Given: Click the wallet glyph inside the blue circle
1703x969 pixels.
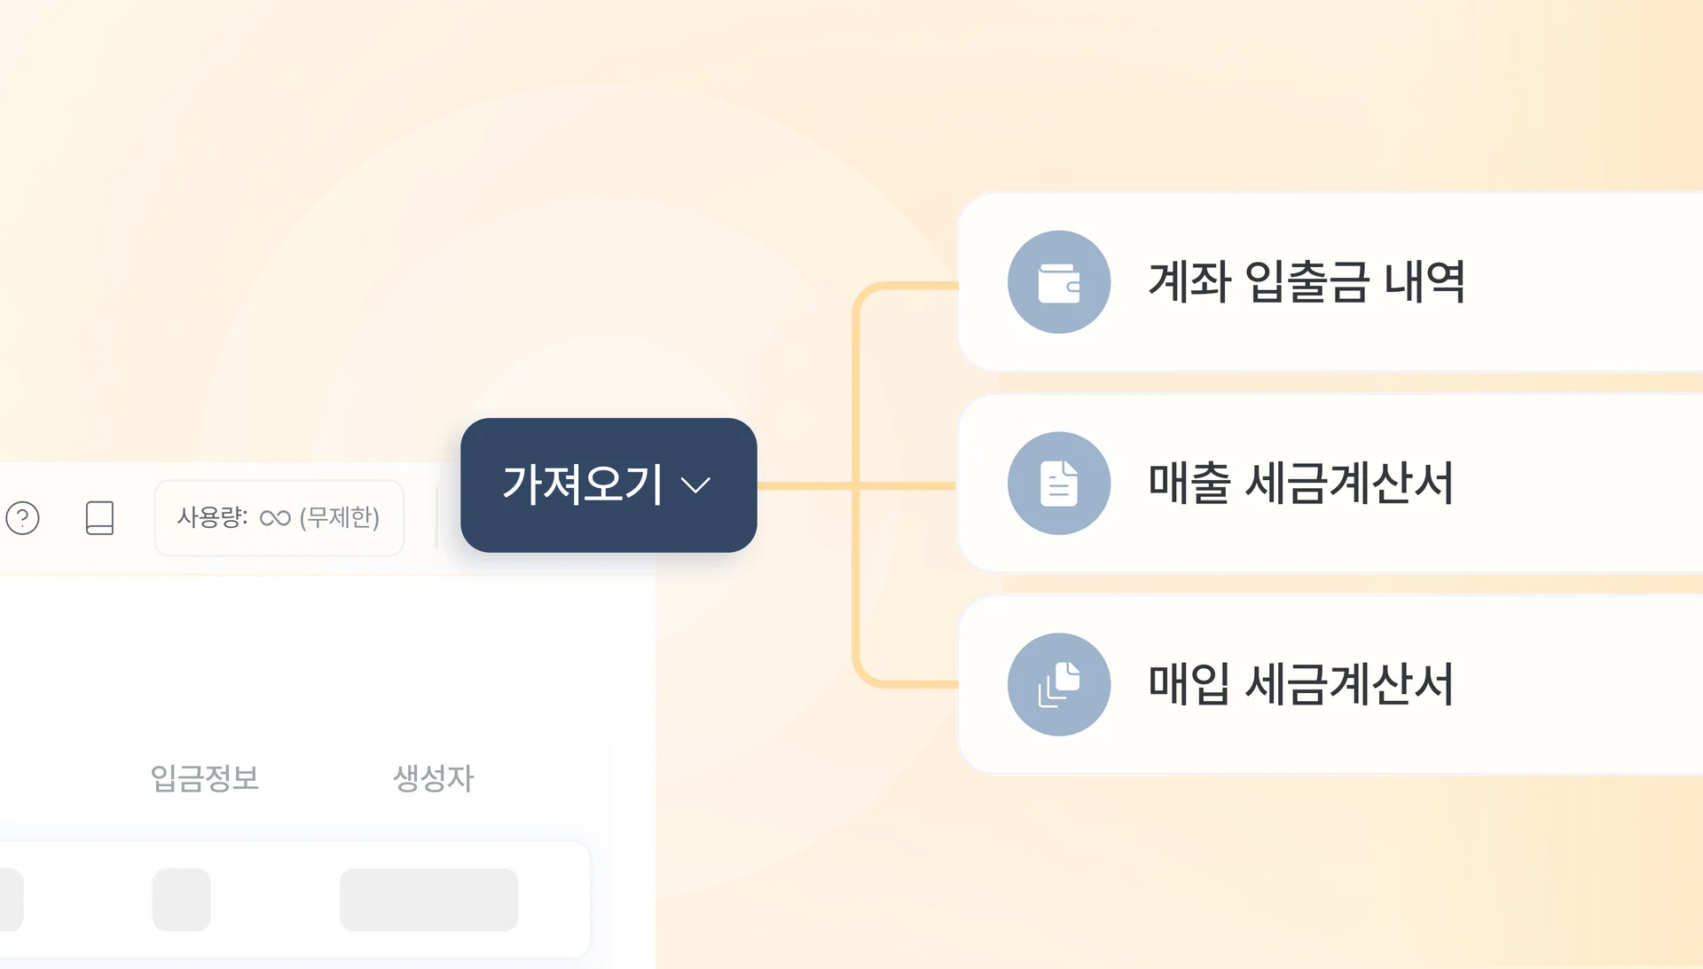Looking at the screenshot, I should pyautogui.click(x=1059, y=282).
